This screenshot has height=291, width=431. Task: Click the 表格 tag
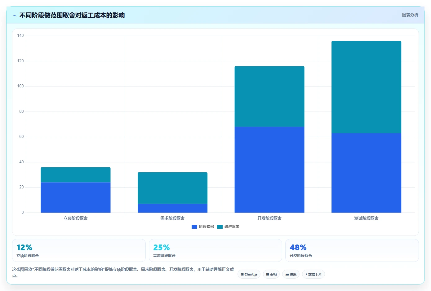271,274
